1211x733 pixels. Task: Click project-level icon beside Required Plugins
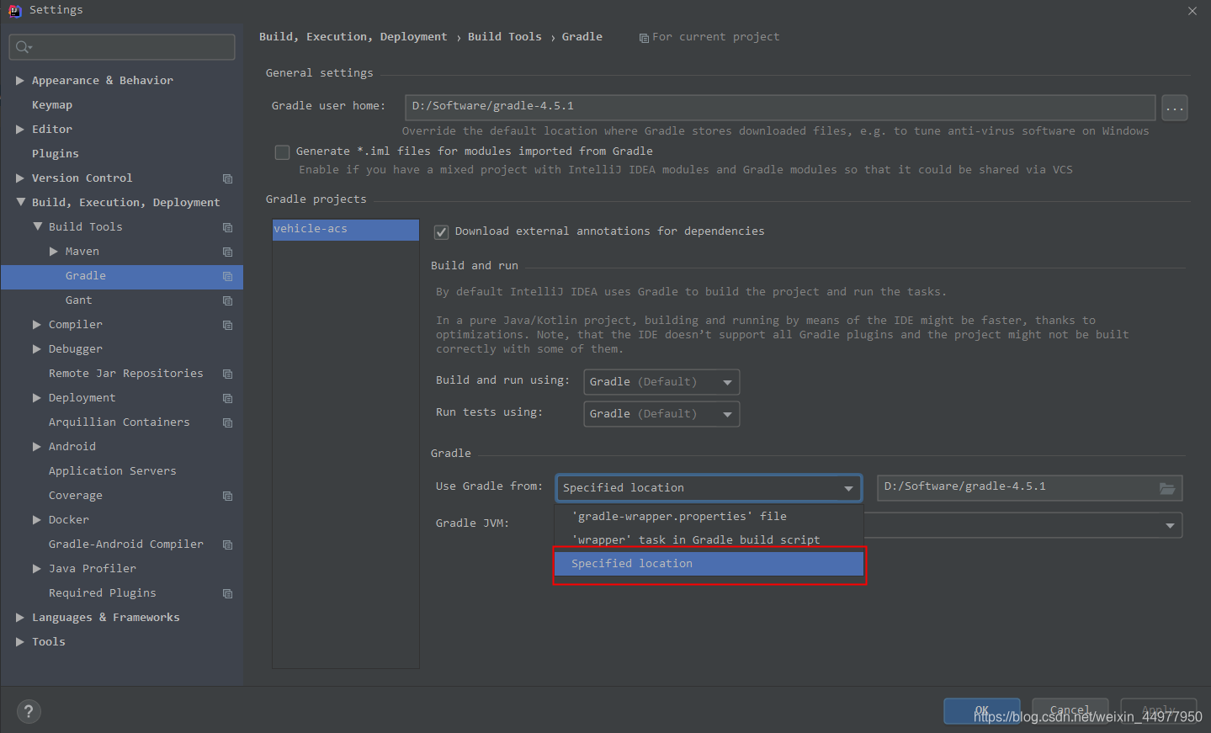click(227, 593)
